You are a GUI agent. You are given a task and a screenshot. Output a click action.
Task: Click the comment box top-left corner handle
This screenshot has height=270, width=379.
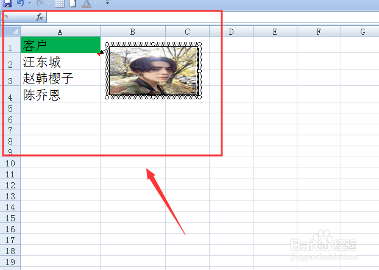(107, 44)
